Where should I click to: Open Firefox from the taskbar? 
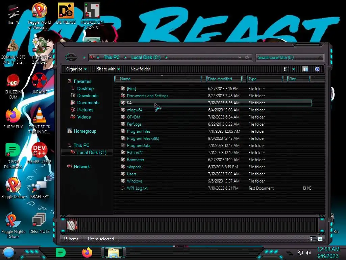(87, 253)
